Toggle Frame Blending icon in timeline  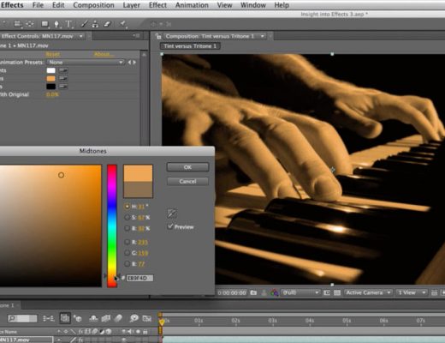pos(106,318)
